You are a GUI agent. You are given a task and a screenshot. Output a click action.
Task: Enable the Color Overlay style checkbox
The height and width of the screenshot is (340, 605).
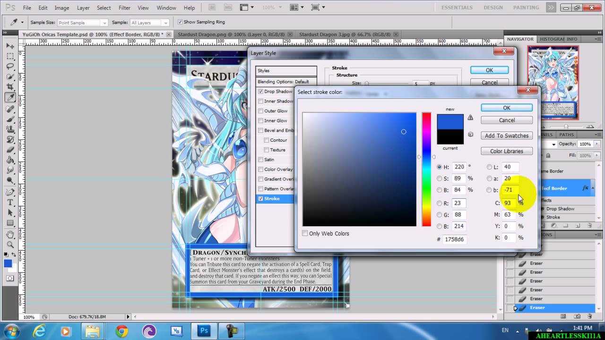260,169
